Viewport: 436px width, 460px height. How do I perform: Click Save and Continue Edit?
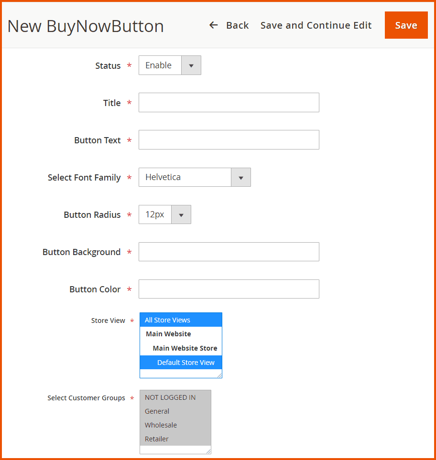[x=316, y=25]
